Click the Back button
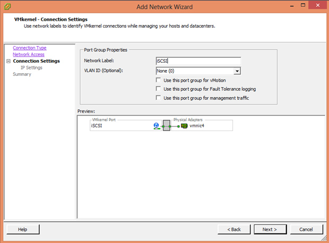Screen dimensions: 329x243 tap(234, 229)
